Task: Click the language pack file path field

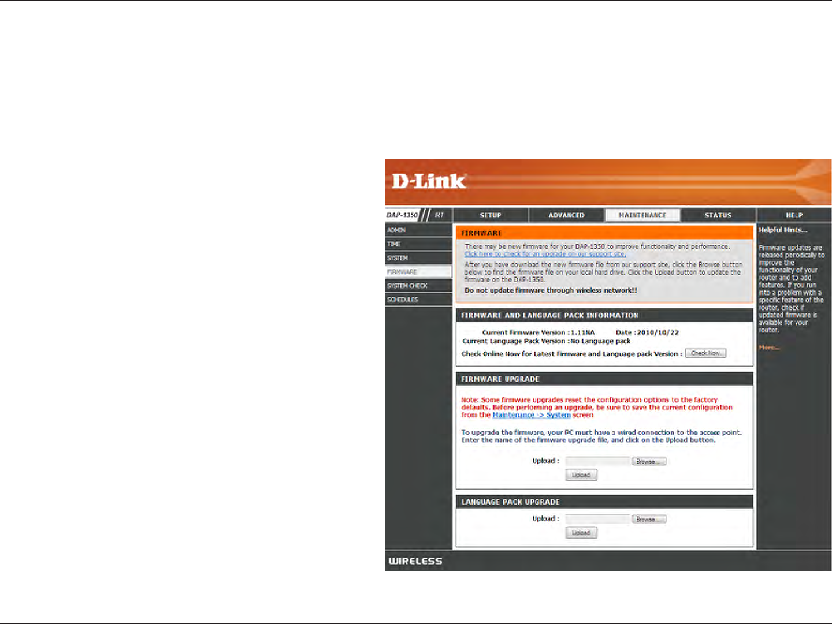Action: [x=597, y=519]
